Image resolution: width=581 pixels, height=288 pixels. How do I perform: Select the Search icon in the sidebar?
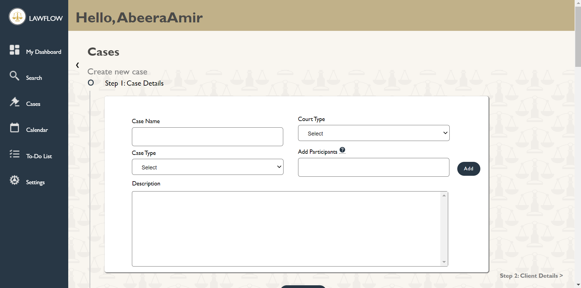pyautogui.click(x=15, y=76)
